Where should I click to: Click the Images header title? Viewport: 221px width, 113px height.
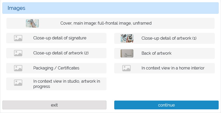pos(16,8)
